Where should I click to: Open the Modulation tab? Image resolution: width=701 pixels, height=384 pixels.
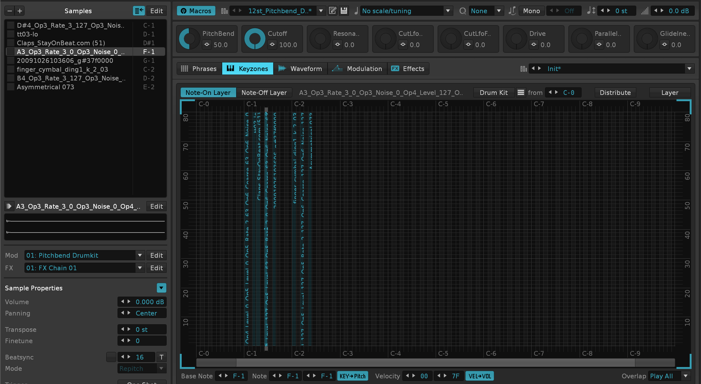pos(357,69)
